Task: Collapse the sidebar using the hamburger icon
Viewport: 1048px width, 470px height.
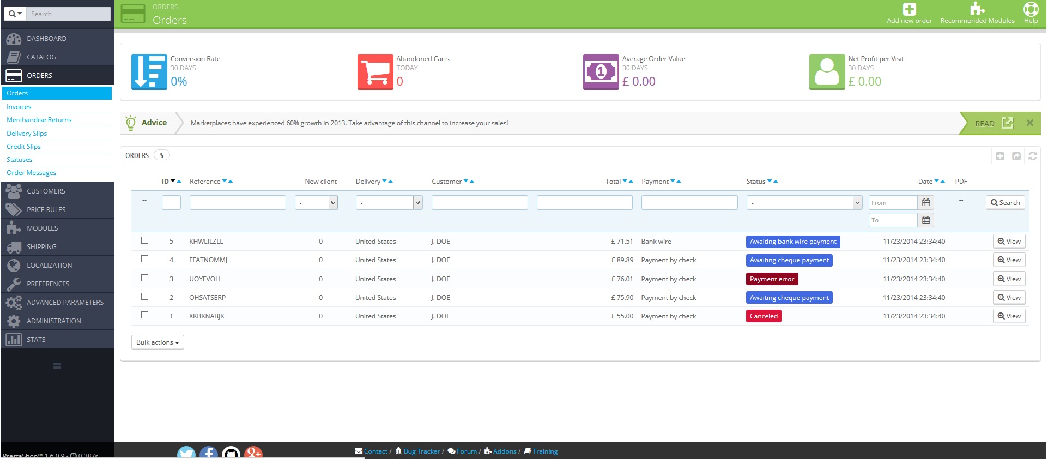Action: tap(57, 366)
